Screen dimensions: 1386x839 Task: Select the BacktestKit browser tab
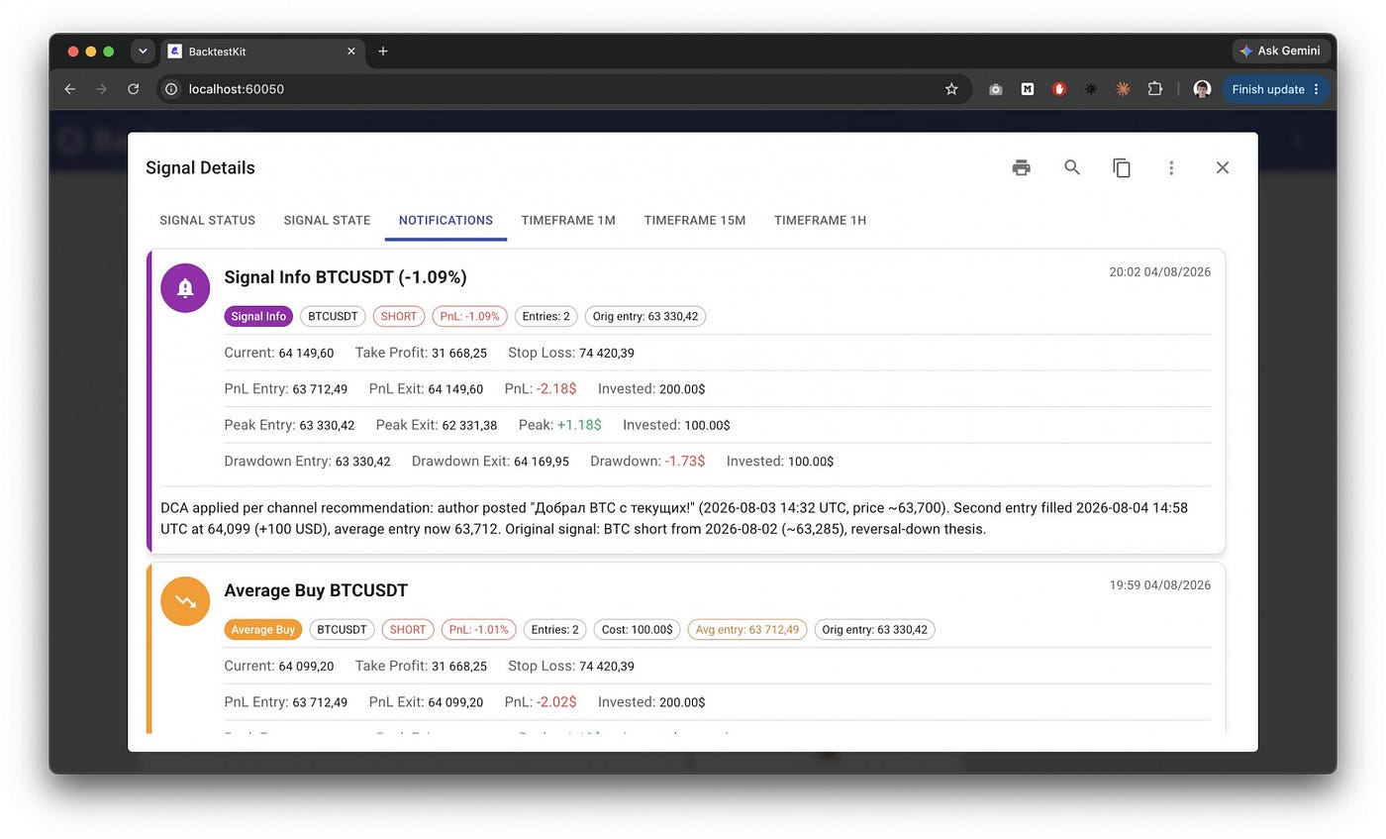(x=262, y=52)
